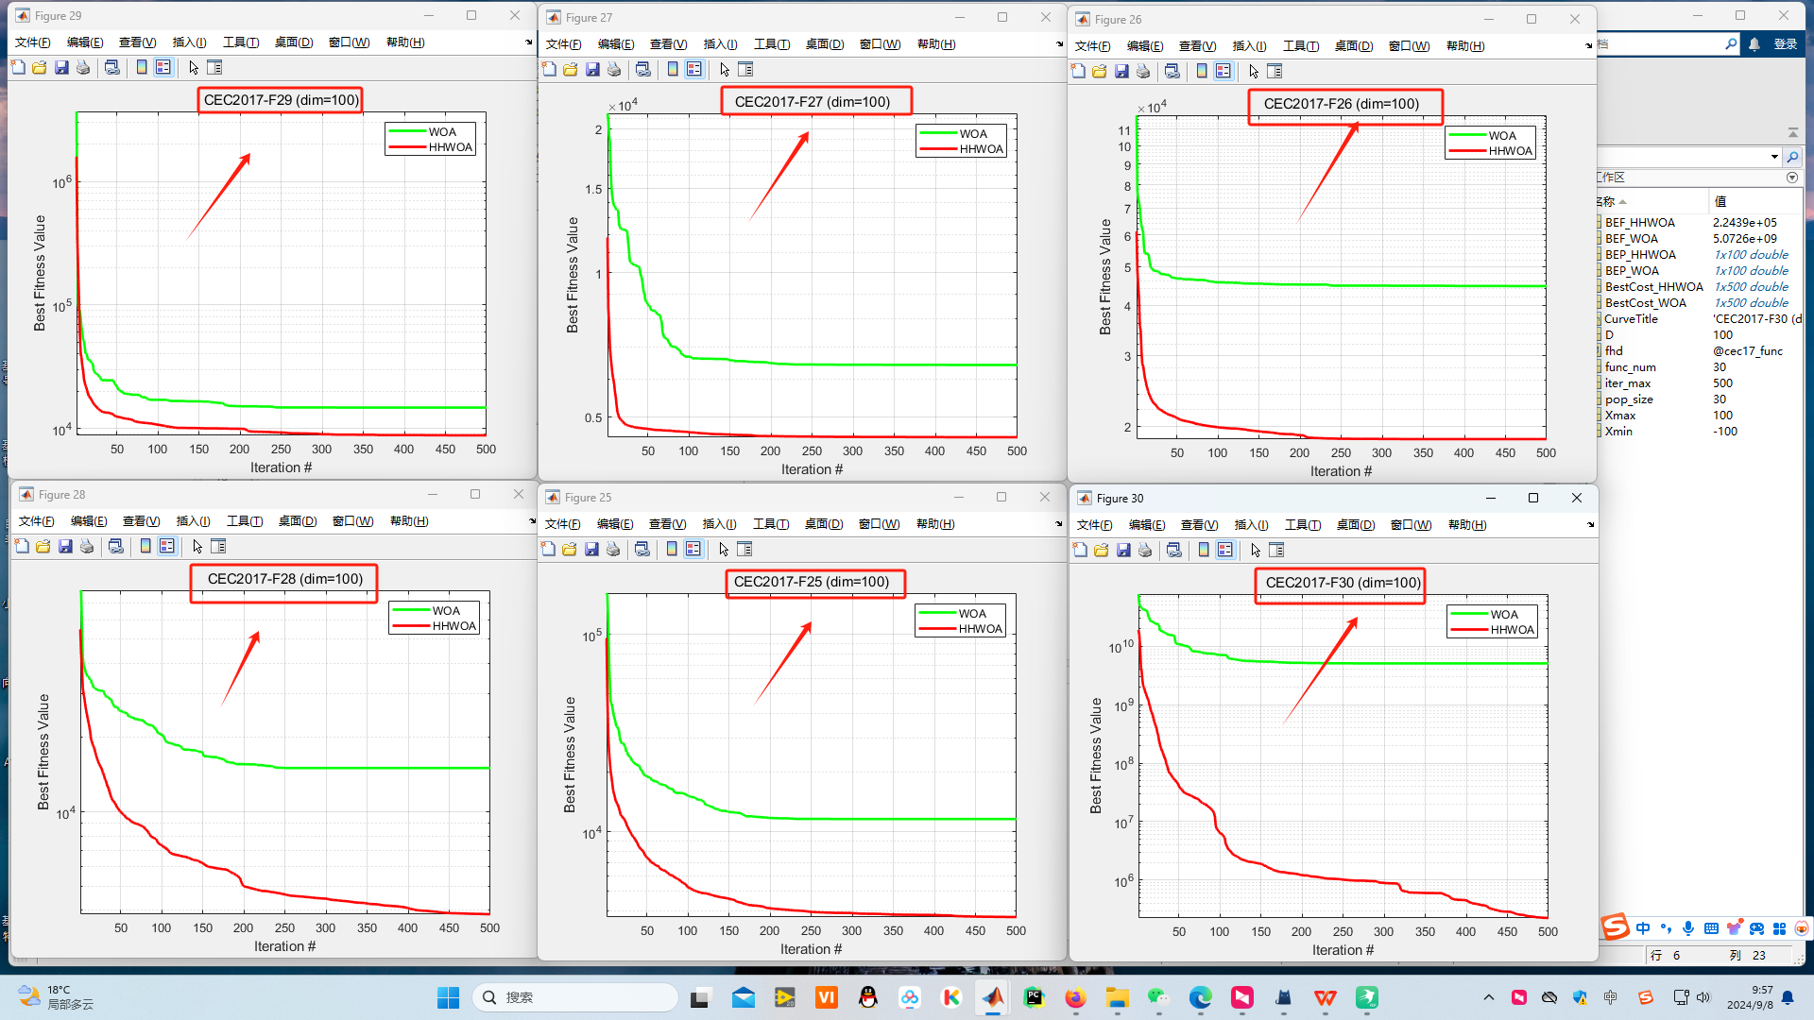Click green WOA legend line in Figure 28
This screenshot has height=1020, width=1814.
coord(411,611)
